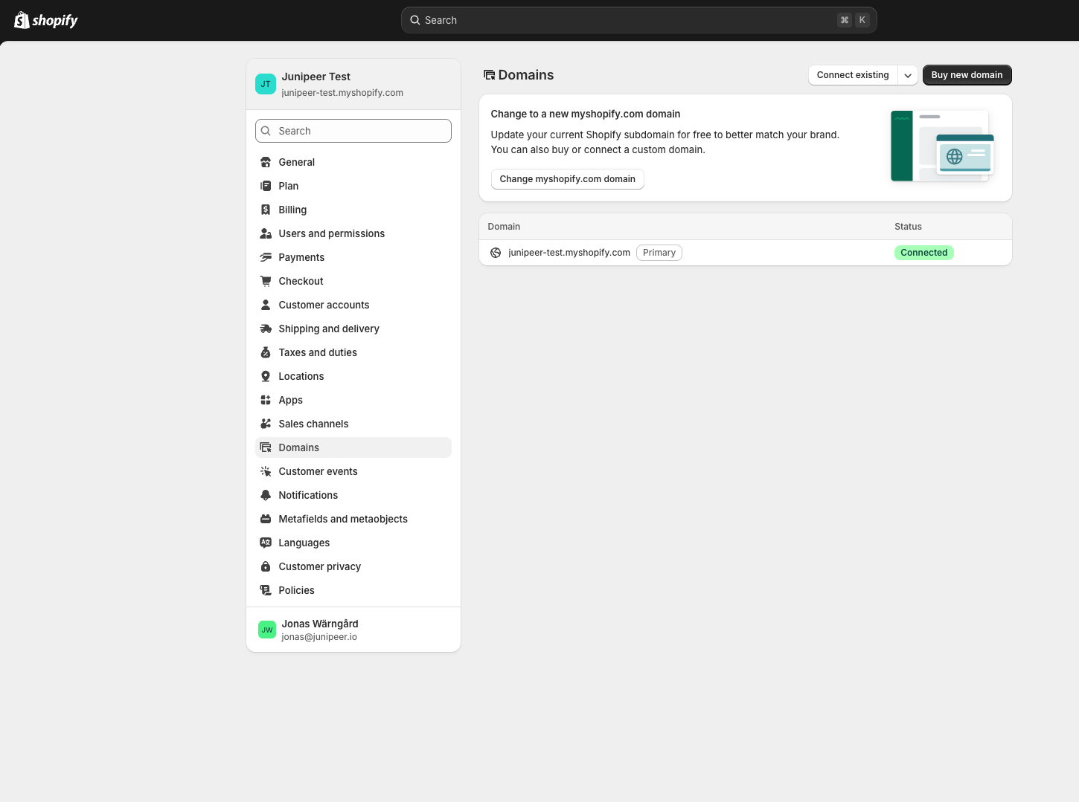This screenshot has width=1079, height=802.
Task: Click the JW user avatar
Action: point(267,630)
